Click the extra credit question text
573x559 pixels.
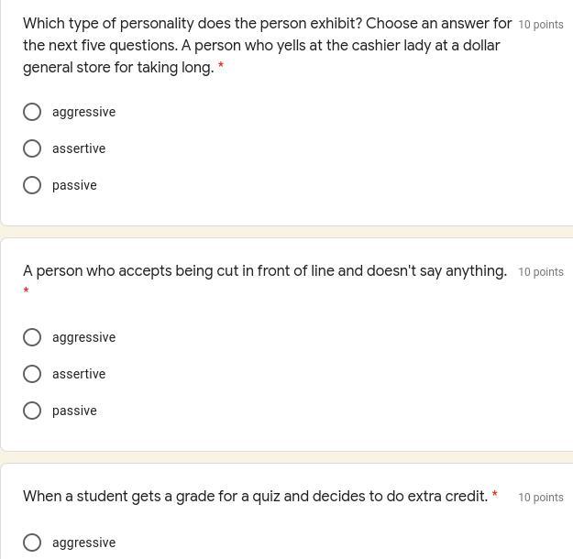tap(255, 497)
